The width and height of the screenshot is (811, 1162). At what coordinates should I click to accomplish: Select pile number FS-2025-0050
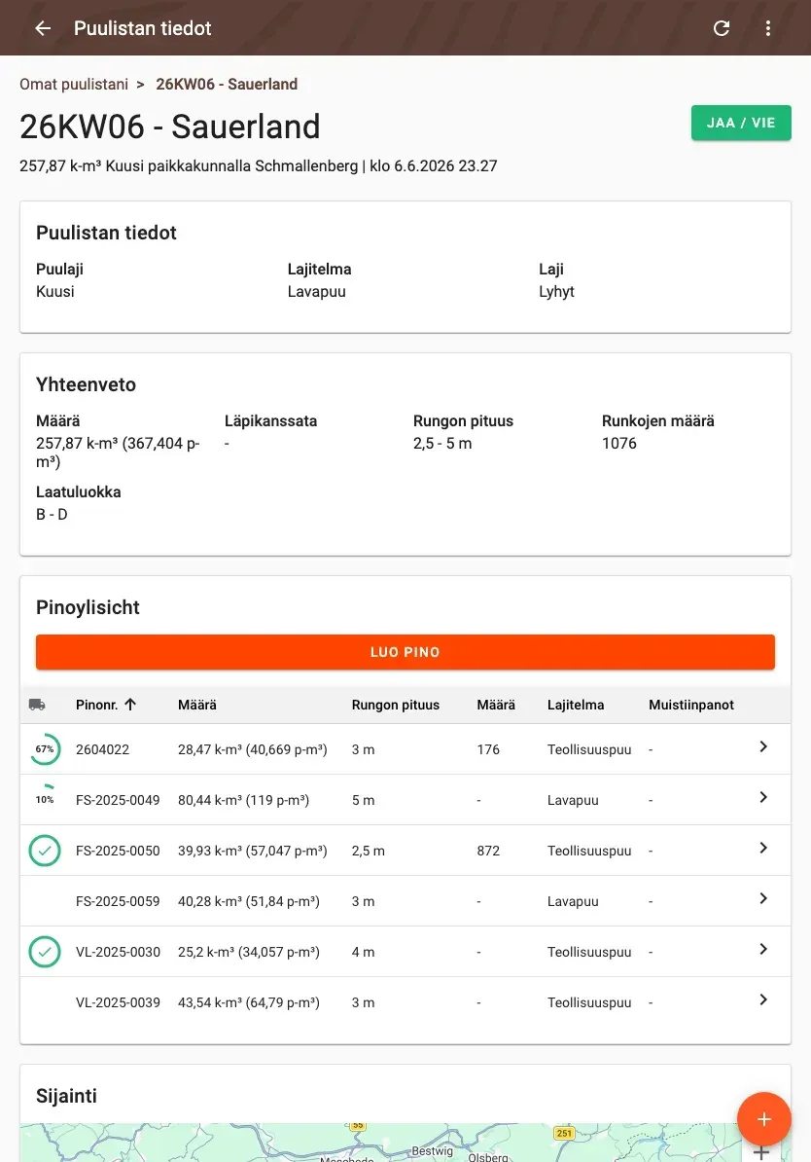(x=118, y=851)
